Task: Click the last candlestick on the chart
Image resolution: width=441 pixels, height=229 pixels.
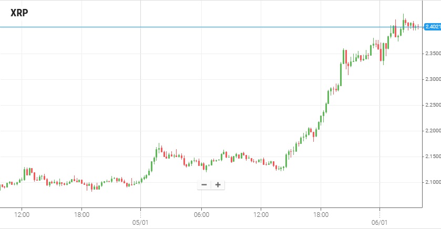Action: click(418, 27)
